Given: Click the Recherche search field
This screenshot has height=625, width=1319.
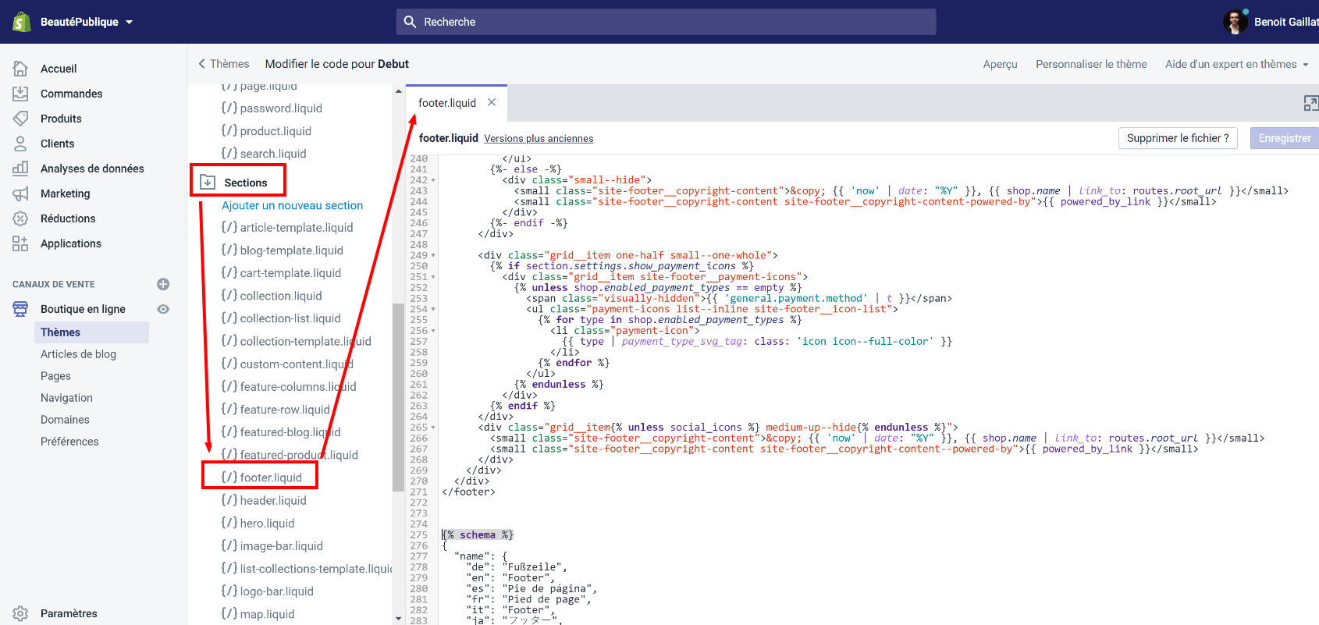Looking at the screenshot, I should click(x=666, y=22).
